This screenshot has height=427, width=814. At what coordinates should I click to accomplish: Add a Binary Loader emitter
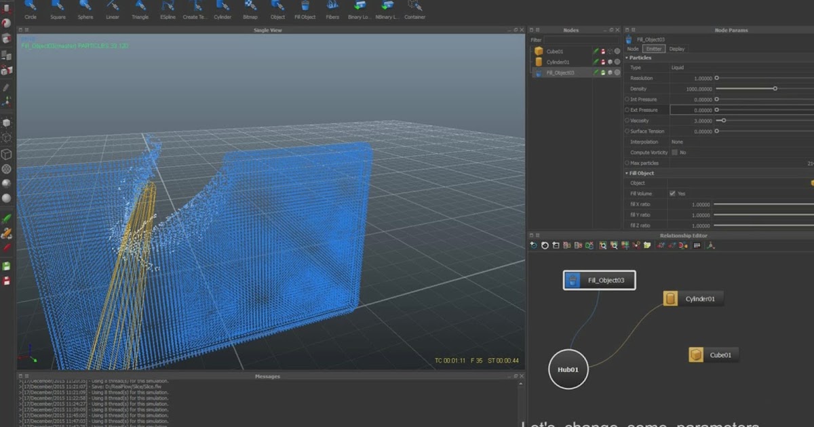360,9
